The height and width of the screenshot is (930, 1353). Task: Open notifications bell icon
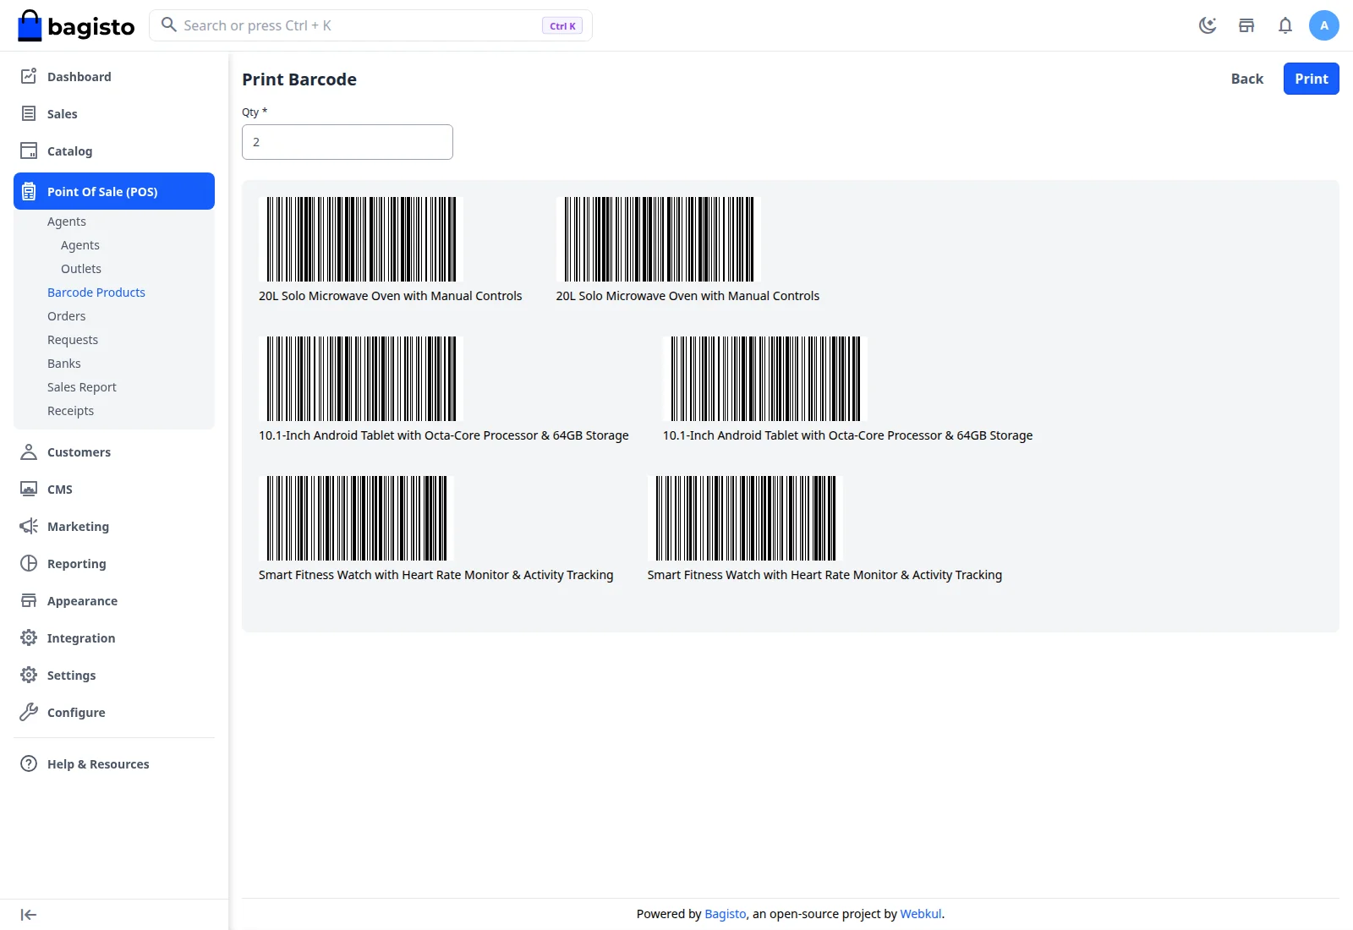[1285, 25]
